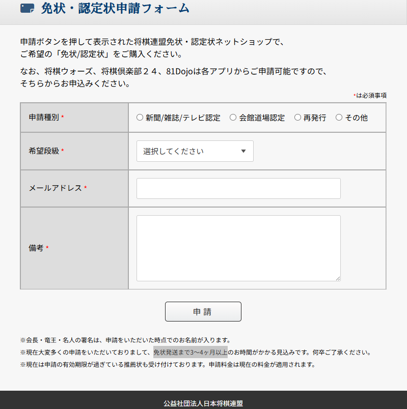Pick the その他 radio button

pos(339,118)
